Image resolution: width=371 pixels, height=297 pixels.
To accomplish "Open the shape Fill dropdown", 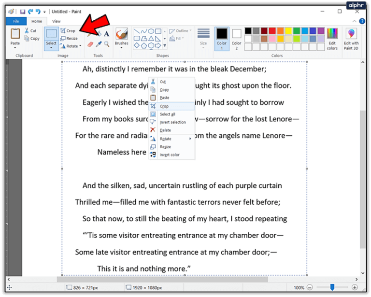I will [177, 38].
